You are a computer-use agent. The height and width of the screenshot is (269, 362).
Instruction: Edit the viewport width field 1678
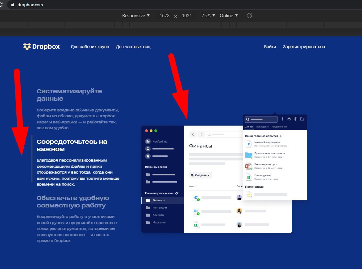(164, 15)
